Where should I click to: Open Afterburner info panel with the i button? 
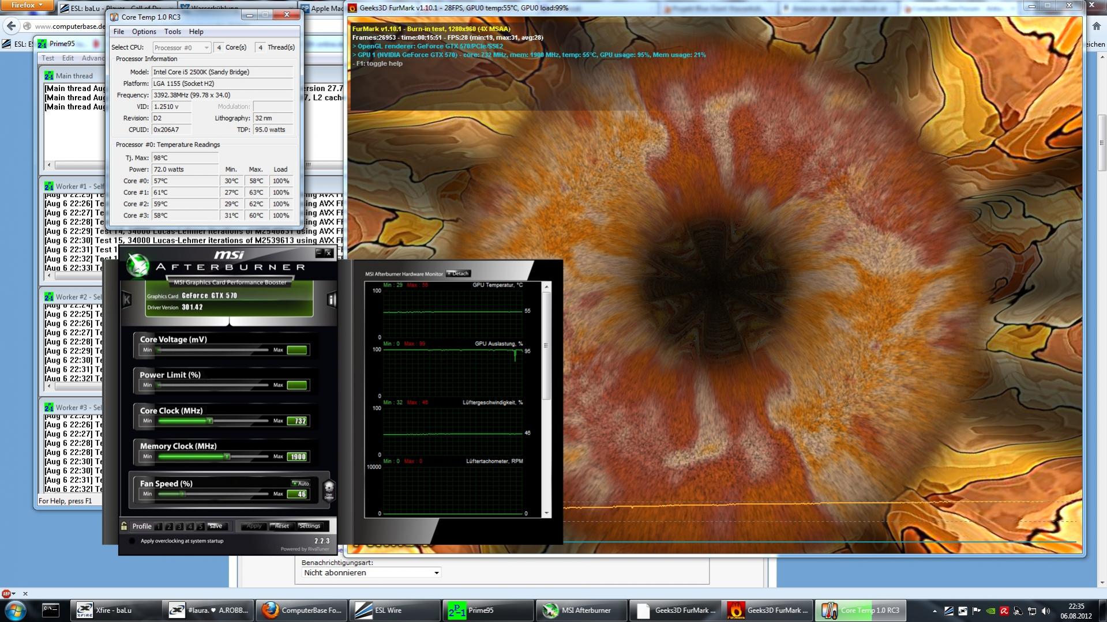click(x=332, y=299)
